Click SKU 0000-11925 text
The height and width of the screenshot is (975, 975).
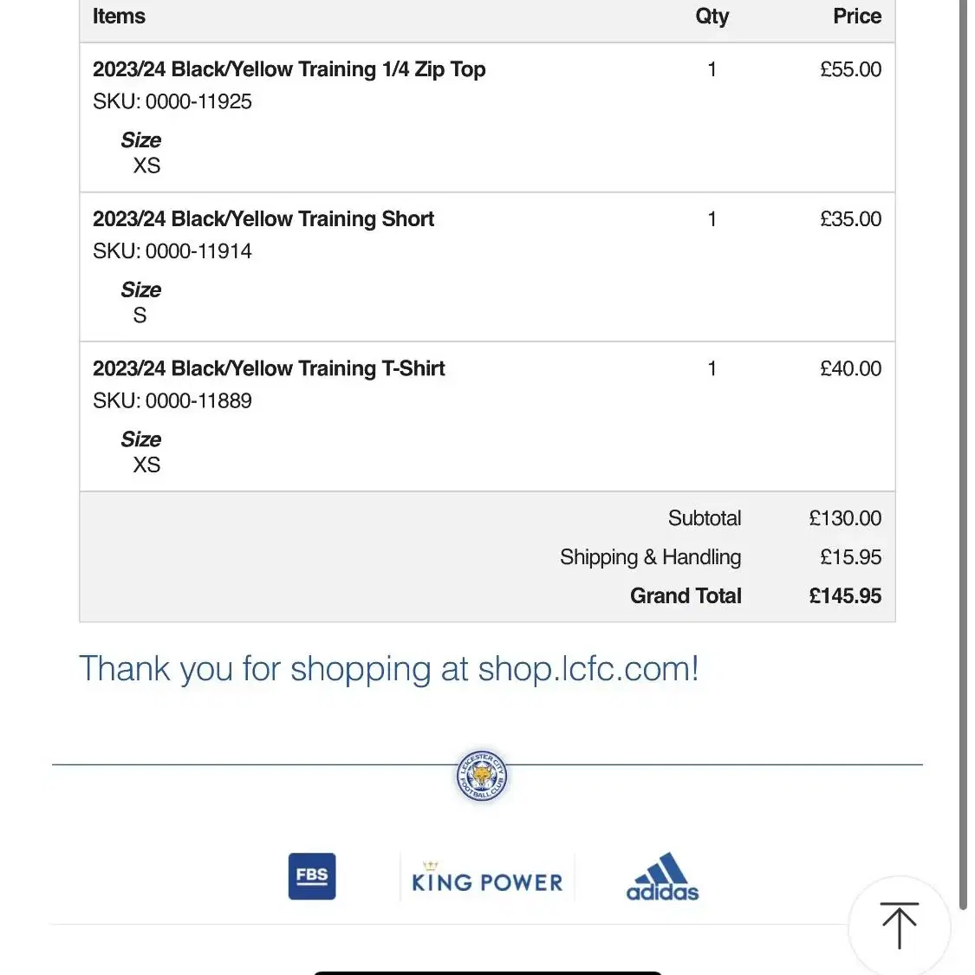(172, 101)
